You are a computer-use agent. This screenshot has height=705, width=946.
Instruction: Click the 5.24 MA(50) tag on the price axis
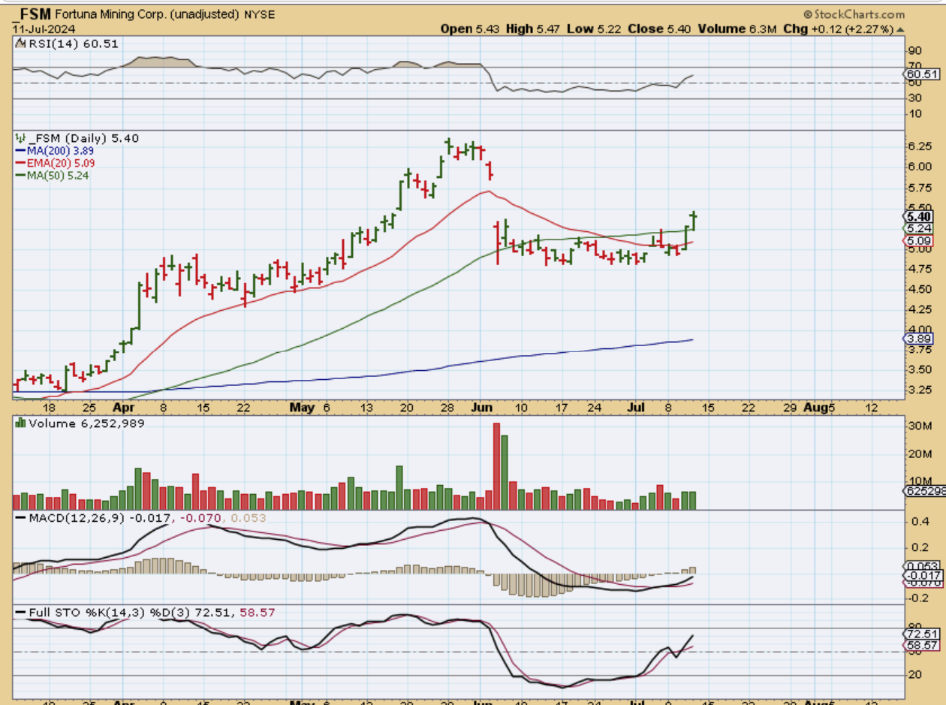(920, 228)
